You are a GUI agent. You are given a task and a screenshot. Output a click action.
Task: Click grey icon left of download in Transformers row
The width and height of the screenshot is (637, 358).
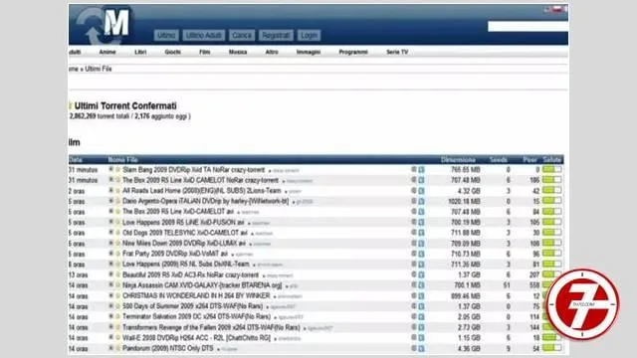click(414, 327)
